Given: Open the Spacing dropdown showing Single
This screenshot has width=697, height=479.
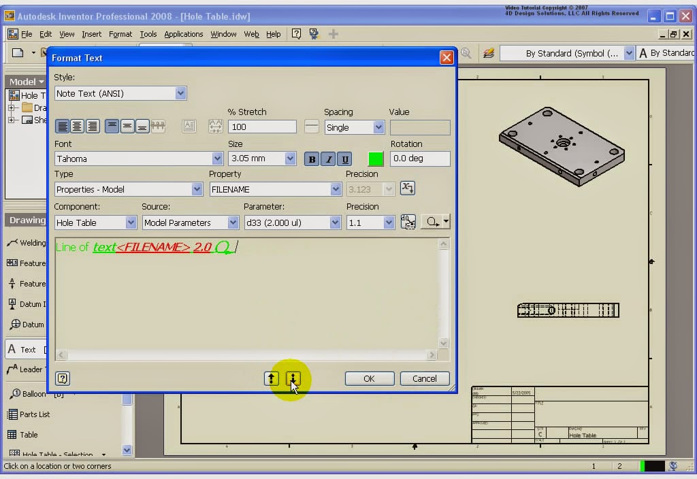Looking at the screenshot, I should tap(378, 127).
